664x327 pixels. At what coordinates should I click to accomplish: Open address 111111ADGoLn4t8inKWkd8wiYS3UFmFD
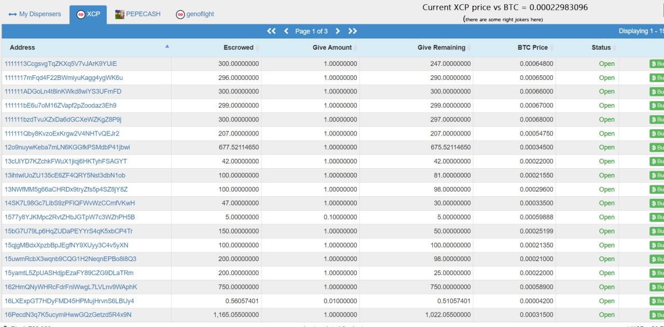pyautogui.click(x=63, y=92)
